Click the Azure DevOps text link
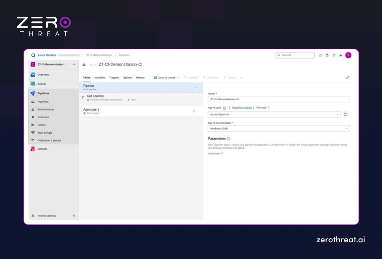 coord(47,55)
